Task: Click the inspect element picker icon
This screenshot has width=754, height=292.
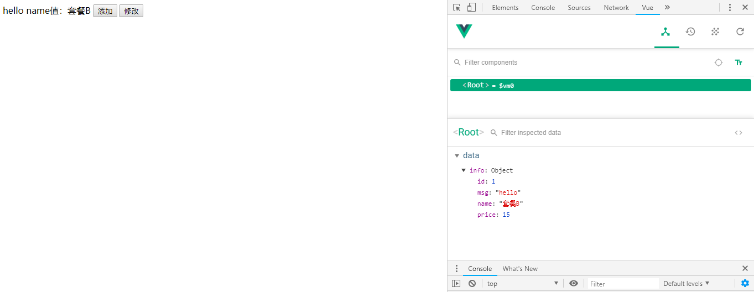Action: point(456,7)
